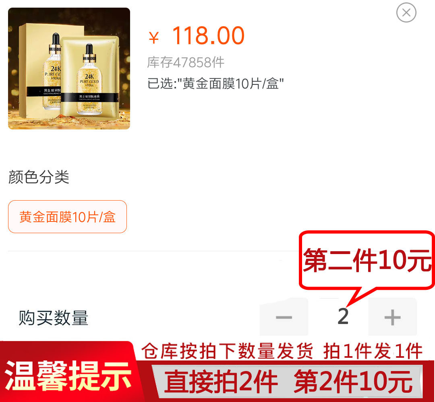Viewport: 435px width, 402px height.
Task: Choose the 黄金面膜10片/盒 option chip
Action: click(67, 217)
